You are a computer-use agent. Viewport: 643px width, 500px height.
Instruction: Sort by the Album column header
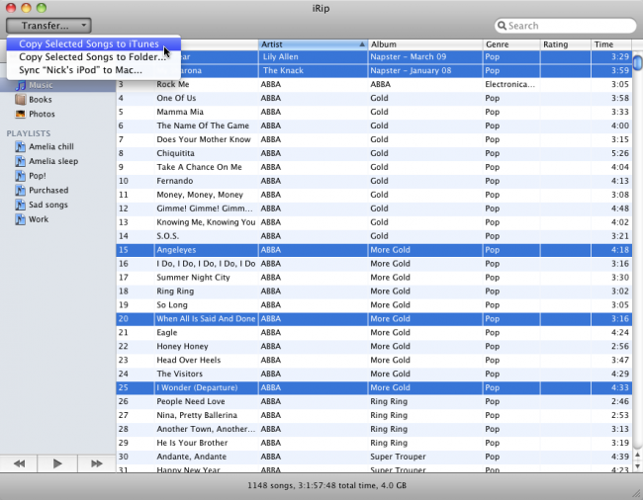[x=425, y=44]
